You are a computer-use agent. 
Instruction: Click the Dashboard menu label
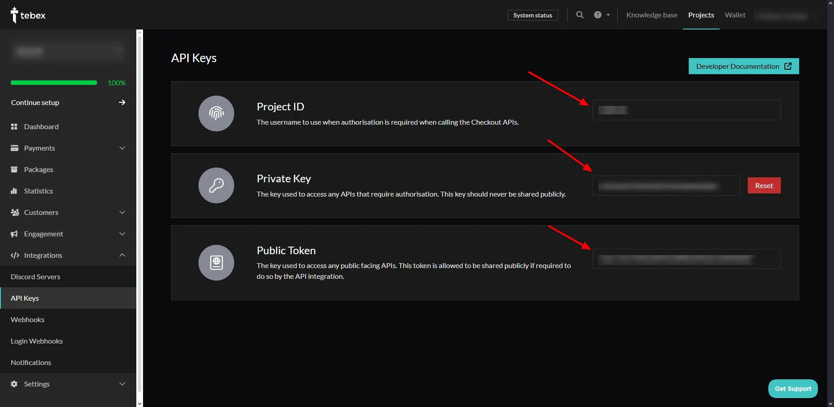pos(41,127)
